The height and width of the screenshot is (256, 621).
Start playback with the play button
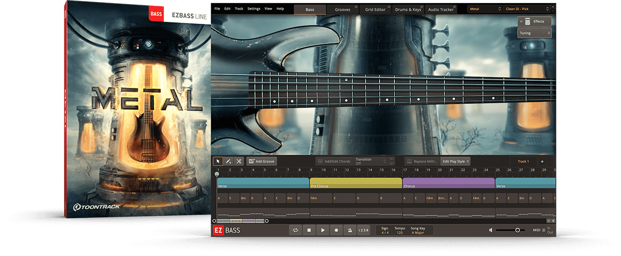tap(323, 230)
